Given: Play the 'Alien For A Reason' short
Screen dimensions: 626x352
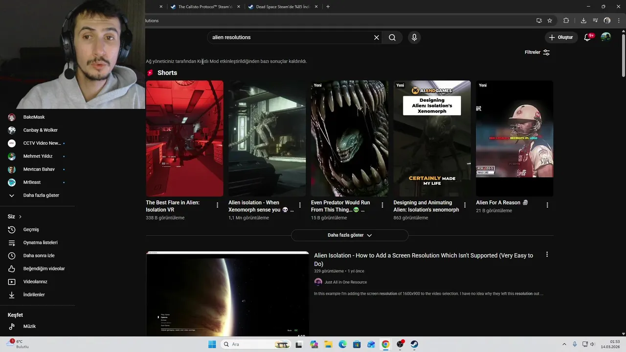Looking at the screenshot, I should 514,138.
